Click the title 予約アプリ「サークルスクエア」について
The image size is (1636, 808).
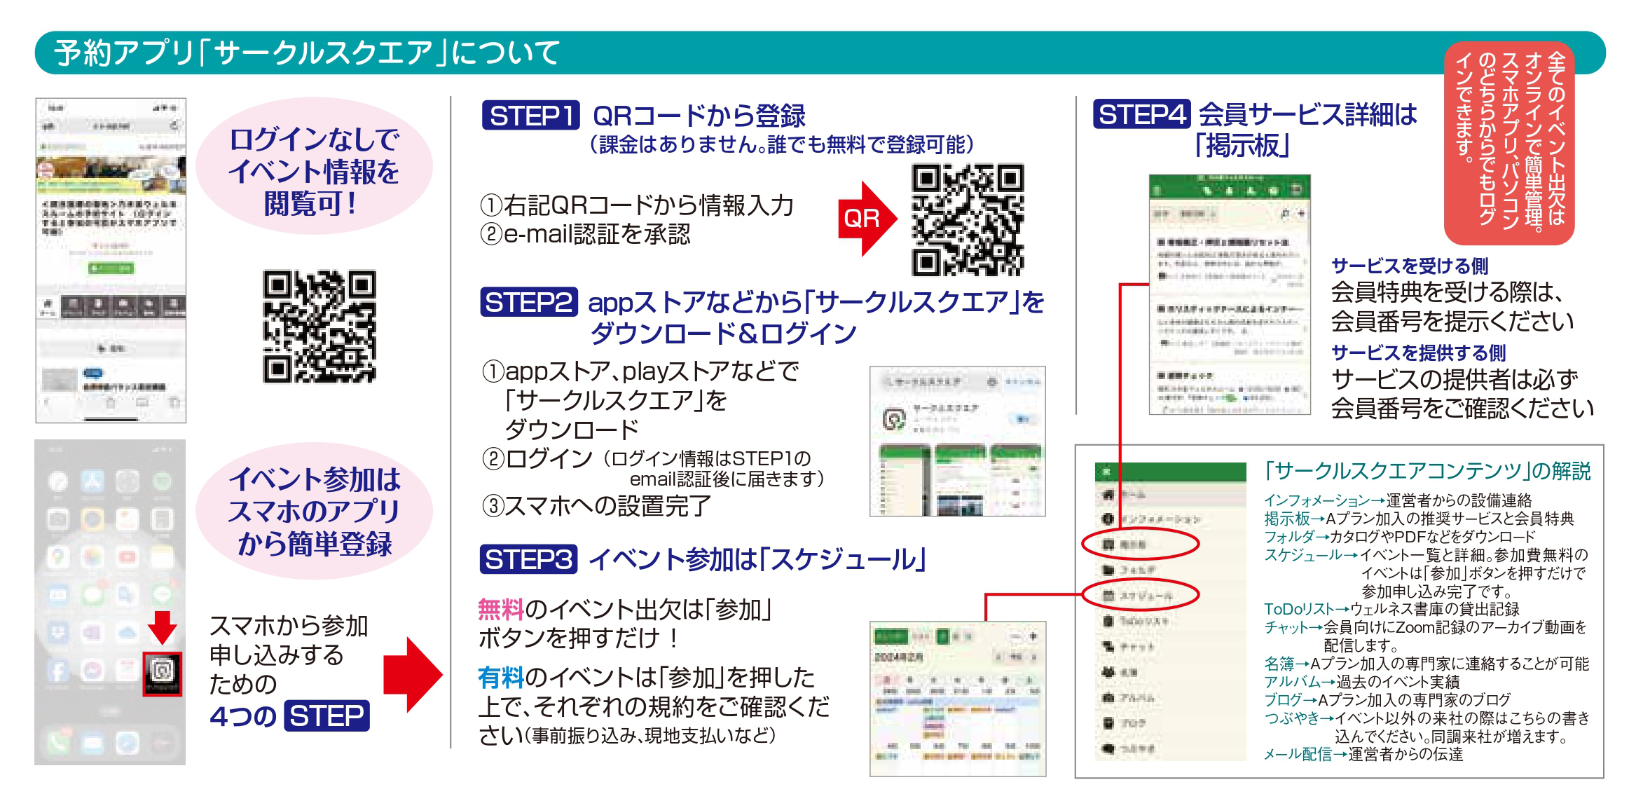307,53
